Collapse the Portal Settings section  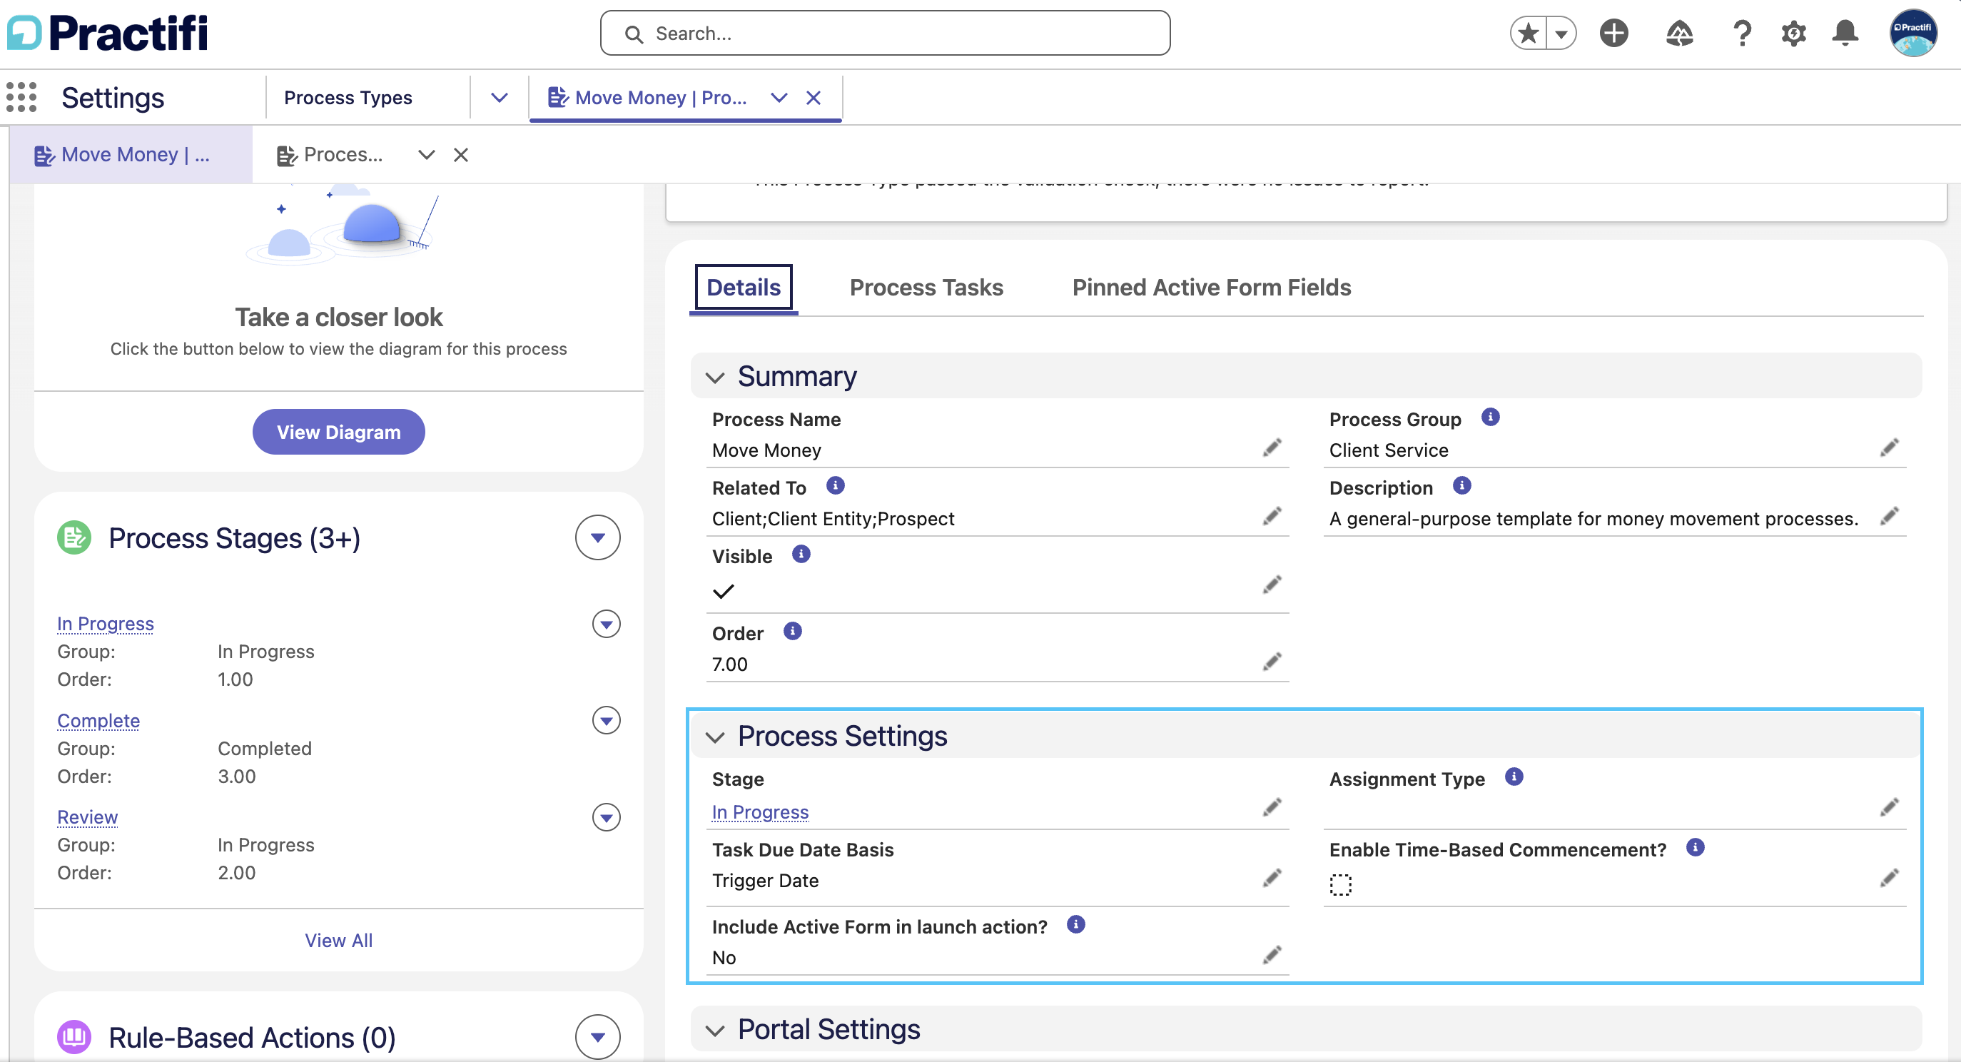pyautogui.click(x=715, y=1030)
